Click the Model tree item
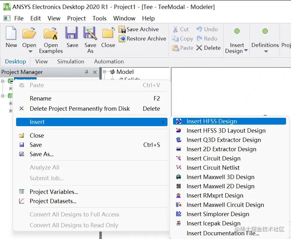 point(125,72)
